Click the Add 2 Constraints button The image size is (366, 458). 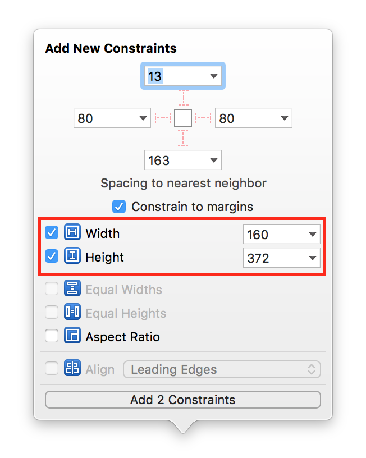[183, 400]
